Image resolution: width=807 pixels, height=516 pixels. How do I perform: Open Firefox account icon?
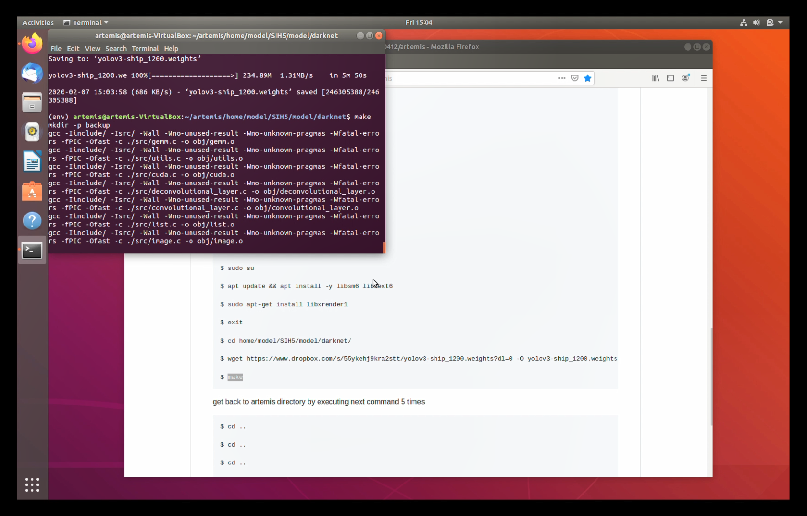pyautogui.click(x=686, y=78)
